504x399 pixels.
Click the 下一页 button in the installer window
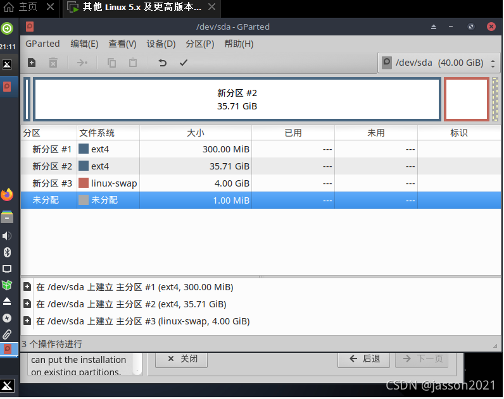pos(422,359)
